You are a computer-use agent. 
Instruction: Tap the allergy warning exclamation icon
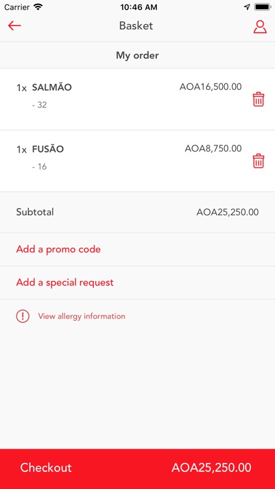[x=23, y=316]
